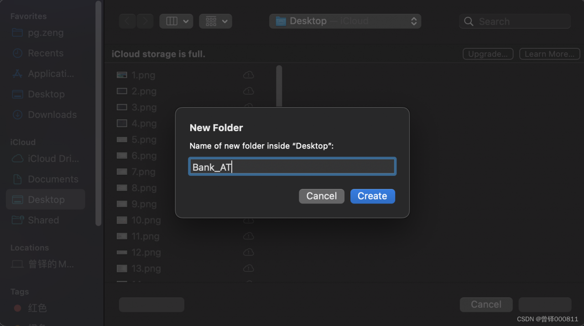Image resolution: width=584 pixels, height=326 pixels.
Task: Select the 5.png file
Action: [144, 140]
